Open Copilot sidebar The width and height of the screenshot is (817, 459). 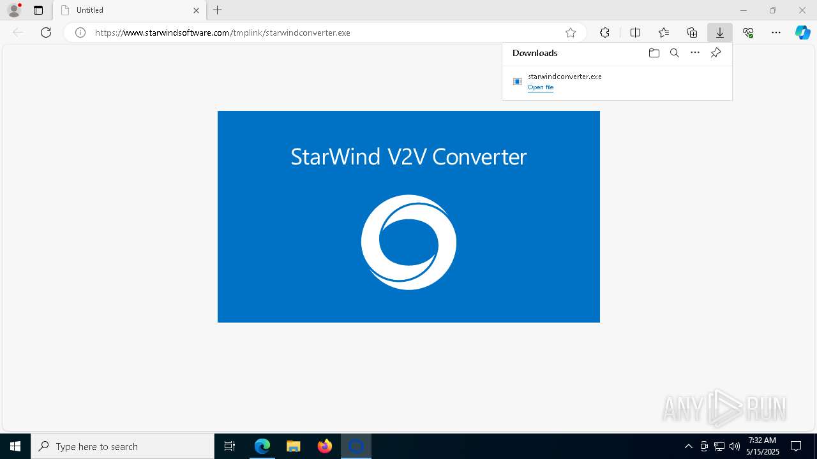coord(803,33)
